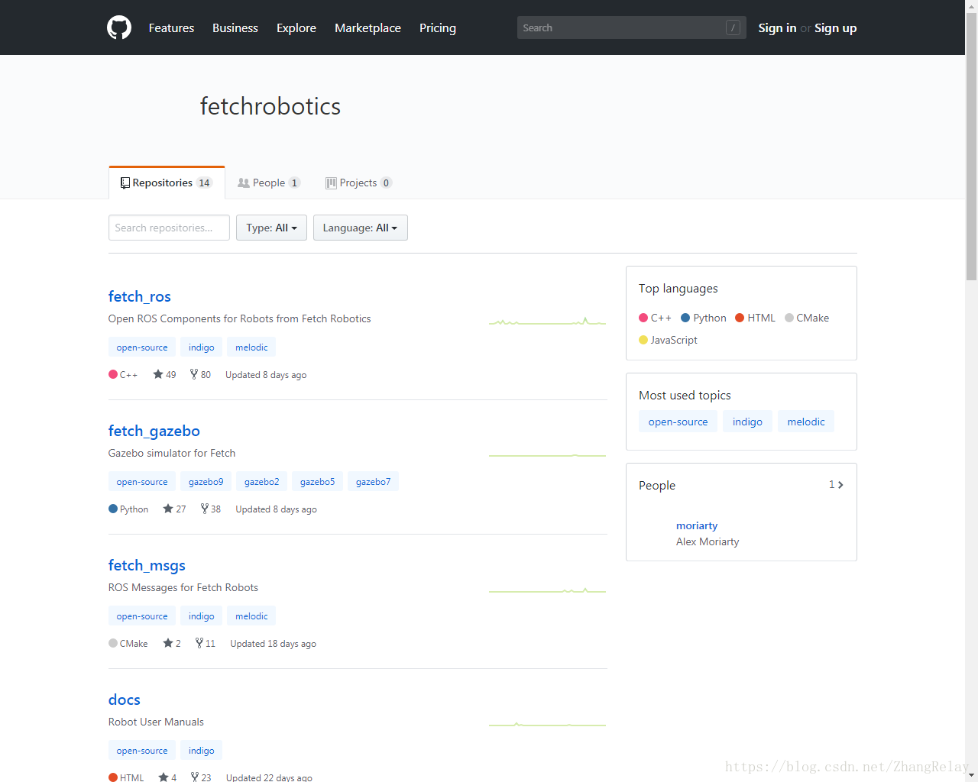Click the fork icon for fetch_gazebo
978x782 pixels.
(205, 509)
